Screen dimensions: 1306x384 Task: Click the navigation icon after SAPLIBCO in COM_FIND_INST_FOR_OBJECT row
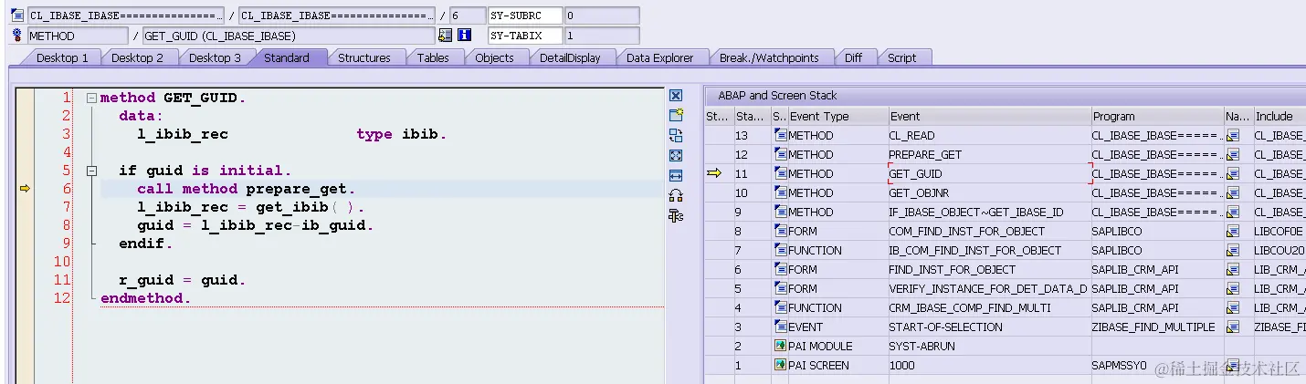point(1233,231)
